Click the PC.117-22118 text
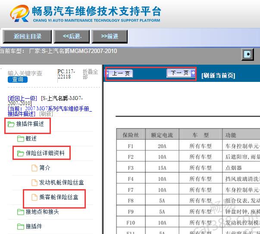Image resolution: width=260 pixels, height=234 pixels. coord(66,74)
